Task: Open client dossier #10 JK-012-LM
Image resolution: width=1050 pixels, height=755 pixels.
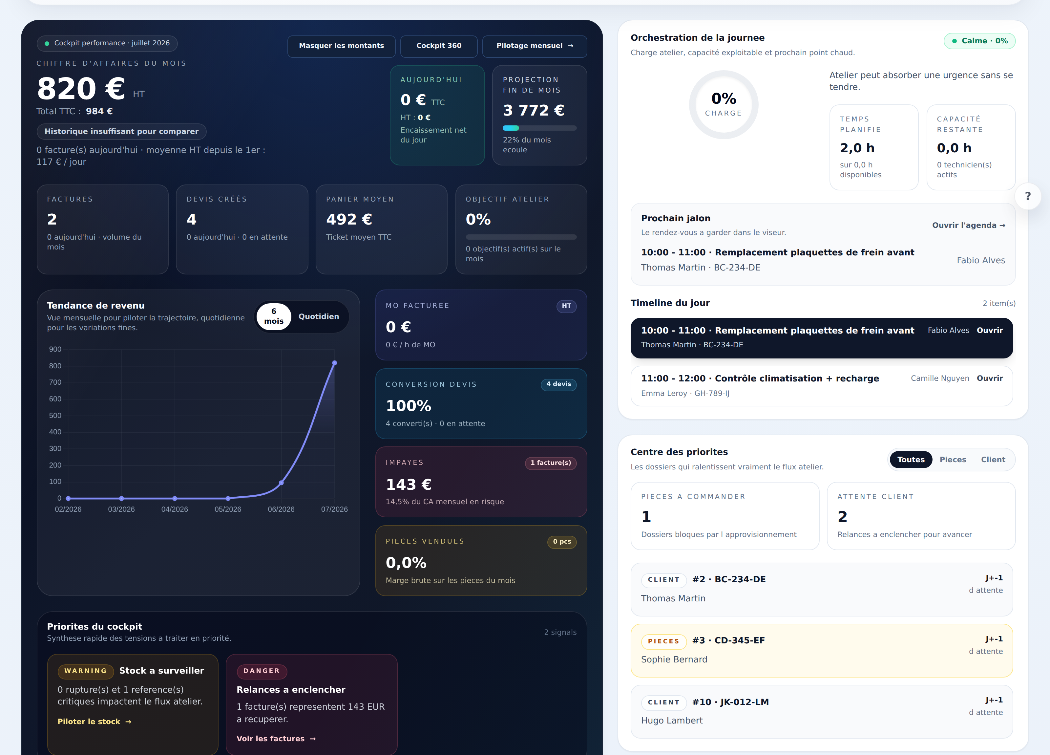Action: (821, 711)
